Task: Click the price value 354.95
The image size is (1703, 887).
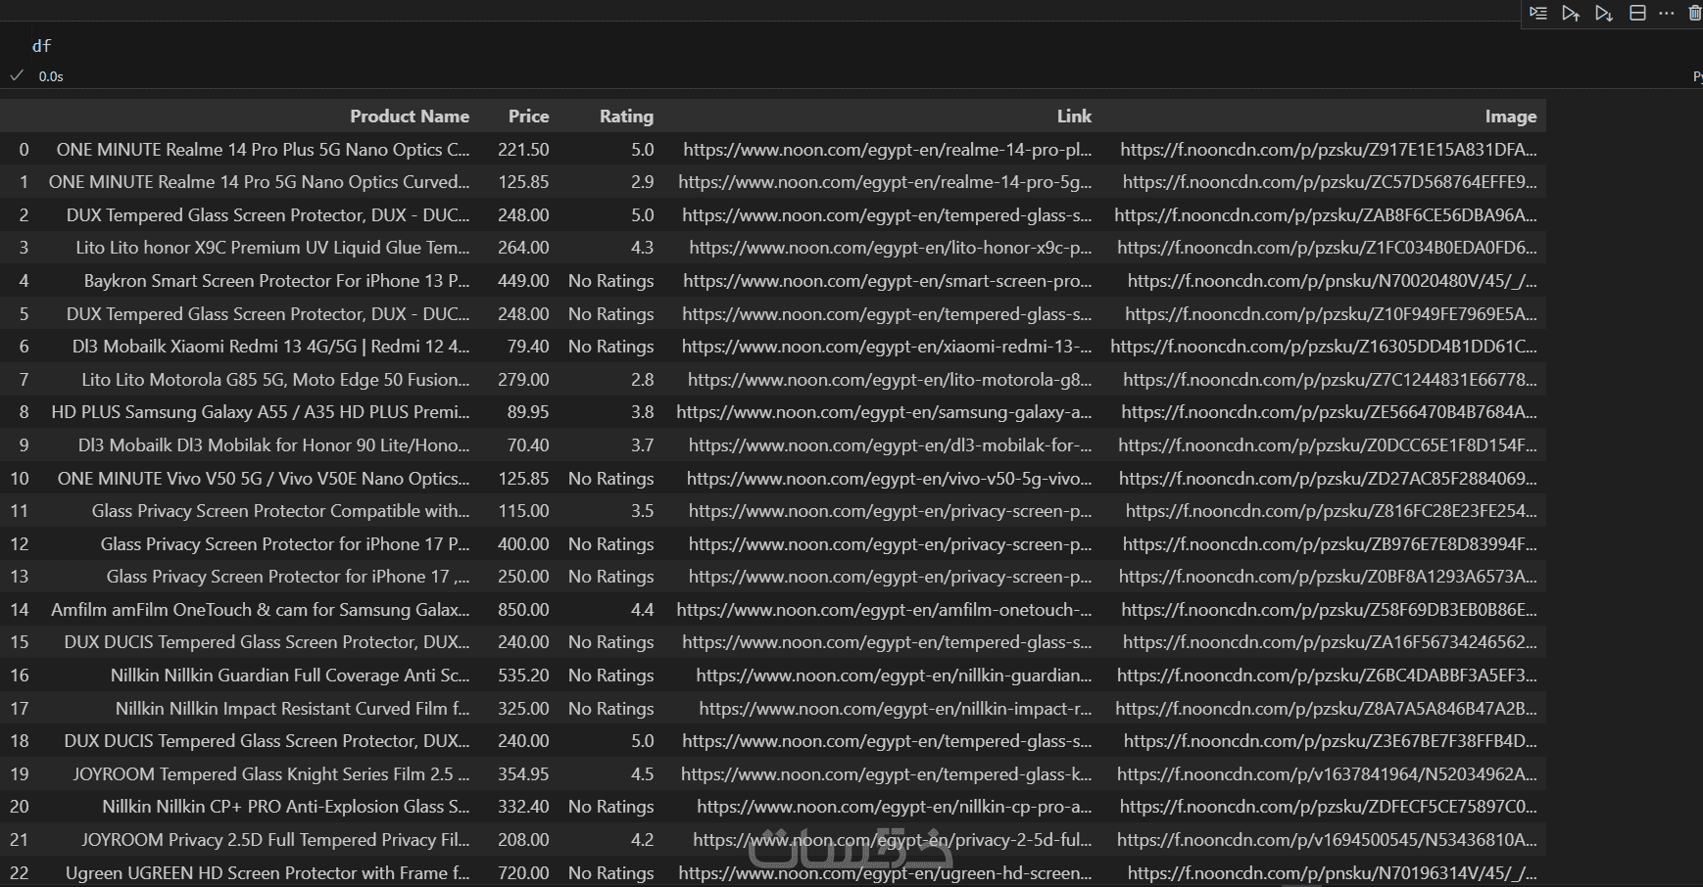Action: pos(523,774)
